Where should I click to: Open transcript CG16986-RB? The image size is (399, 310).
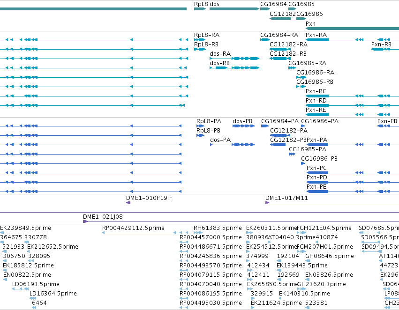315,82
